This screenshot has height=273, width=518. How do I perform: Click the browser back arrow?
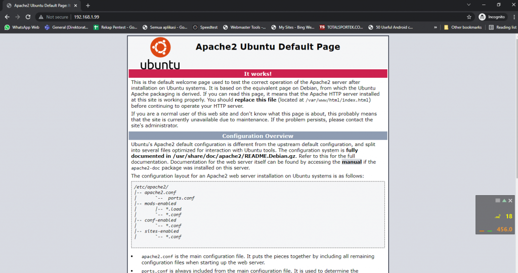click(7, 17)
